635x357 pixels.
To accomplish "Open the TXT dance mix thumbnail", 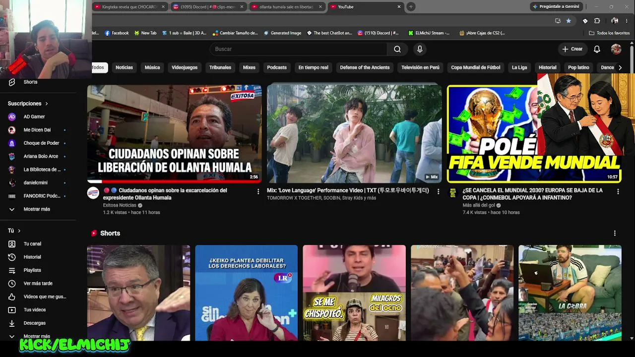I will 354,134.
